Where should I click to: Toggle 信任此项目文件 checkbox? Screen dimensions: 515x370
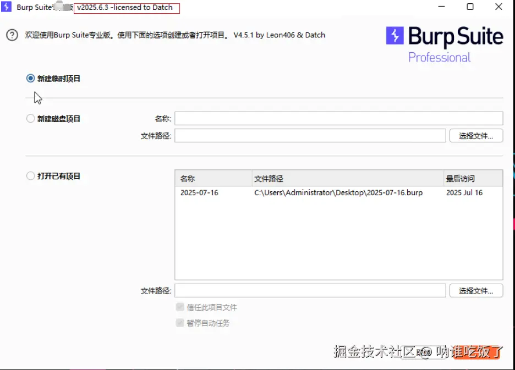click(180, 307)
